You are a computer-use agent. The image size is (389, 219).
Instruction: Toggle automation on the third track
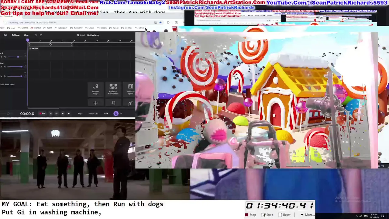pos(5,76)
